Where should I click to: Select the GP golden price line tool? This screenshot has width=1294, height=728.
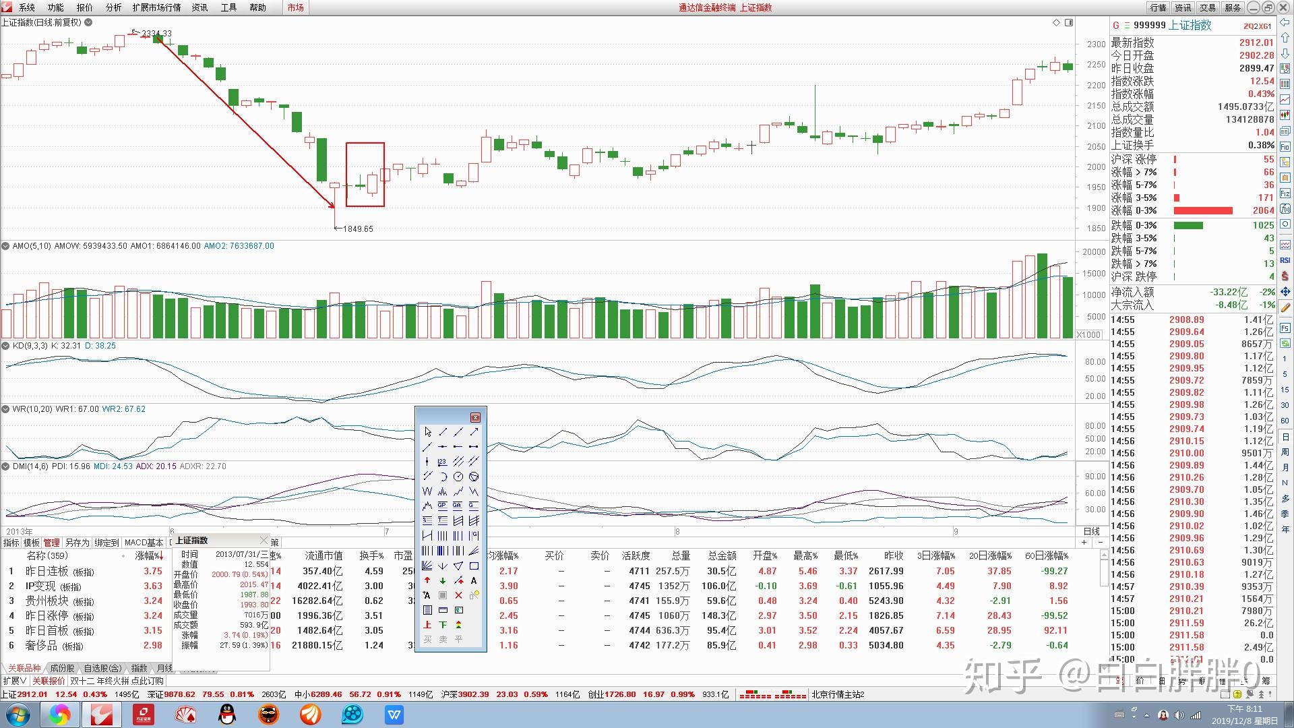pyautogui.click(x=442, y=506)
